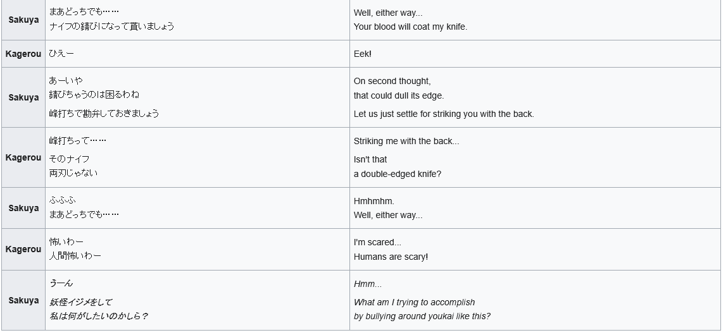Select the Japanese text ひえー
This screenshot has height=335, width=728.
61,54
